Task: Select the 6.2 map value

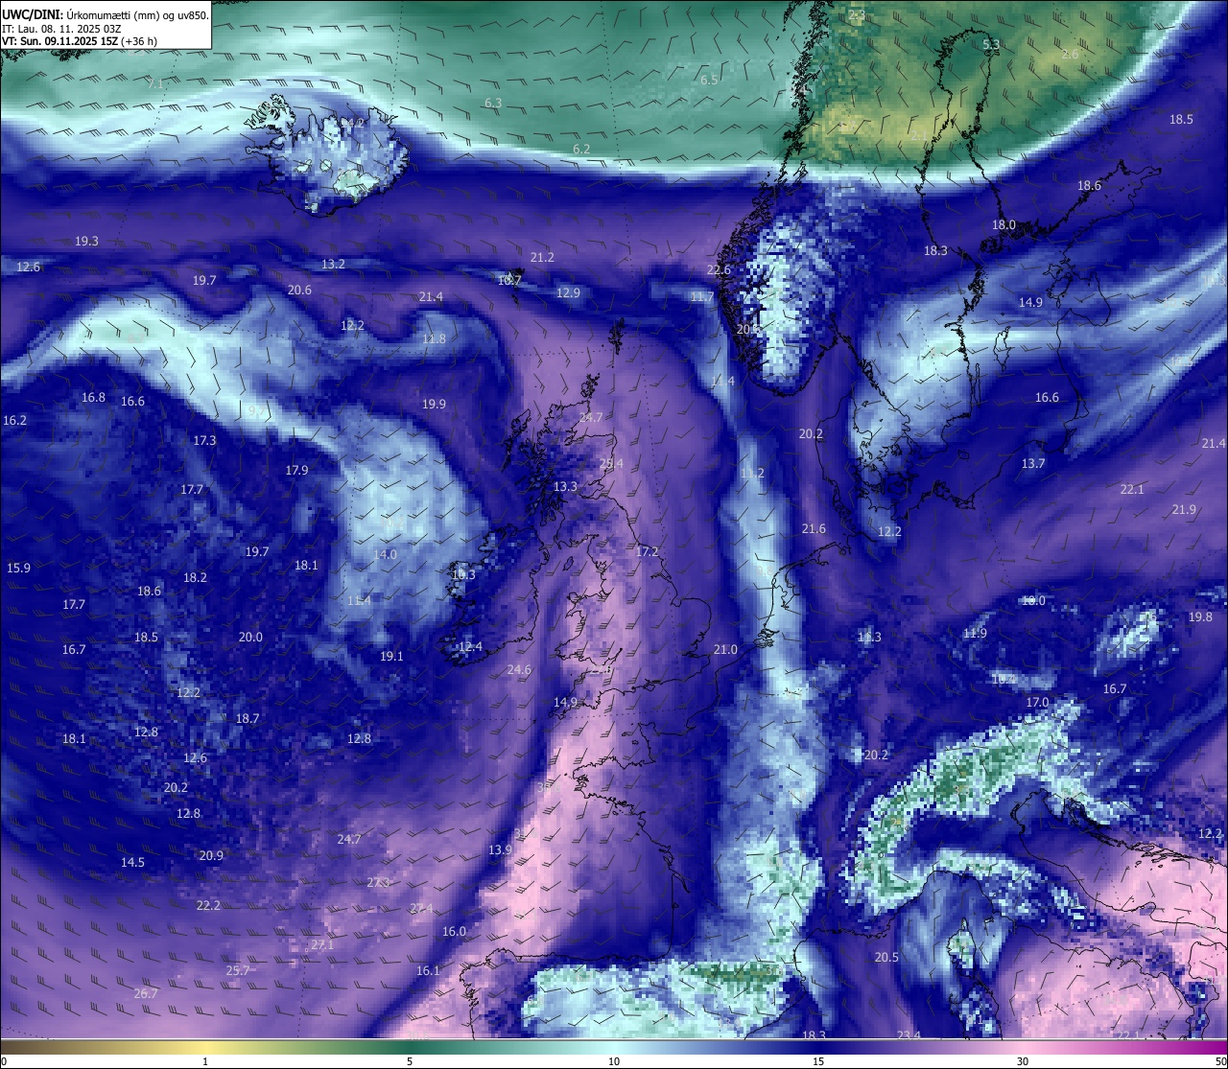Action: (581, 150)
